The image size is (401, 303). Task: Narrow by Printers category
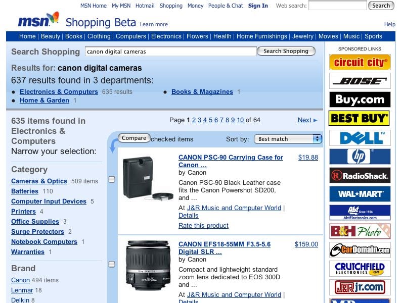[x=24, y=212]
